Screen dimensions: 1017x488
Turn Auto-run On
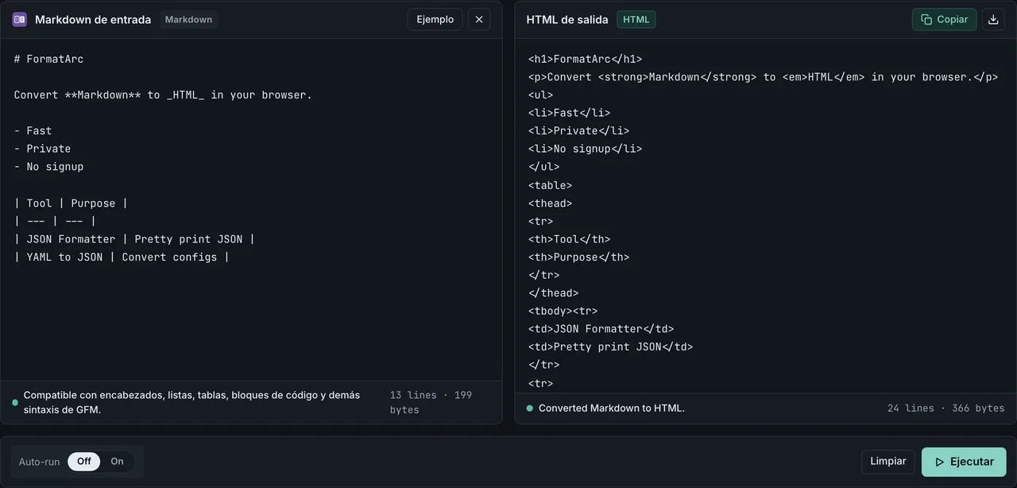coord(118,462)
